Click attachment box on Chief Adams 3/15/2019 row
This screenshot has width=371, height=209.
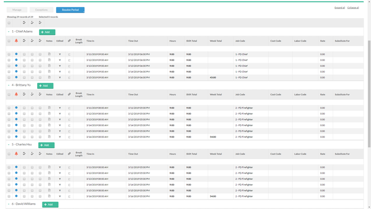(x=69, y=77)
